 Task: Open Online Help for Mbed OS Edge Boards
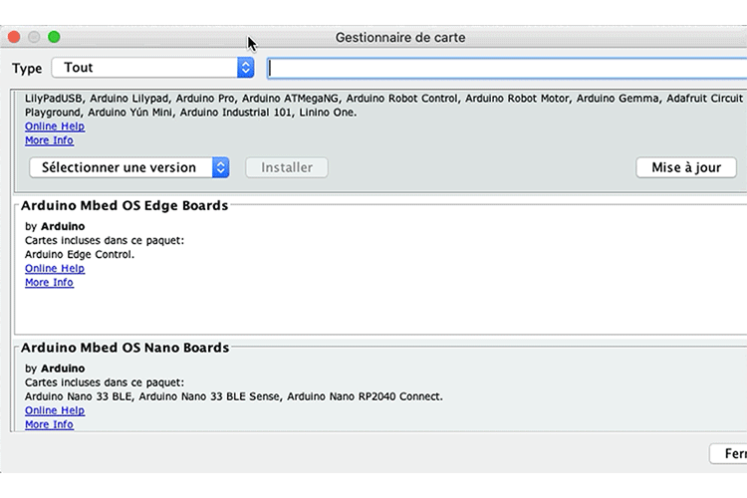pos(55,268)
